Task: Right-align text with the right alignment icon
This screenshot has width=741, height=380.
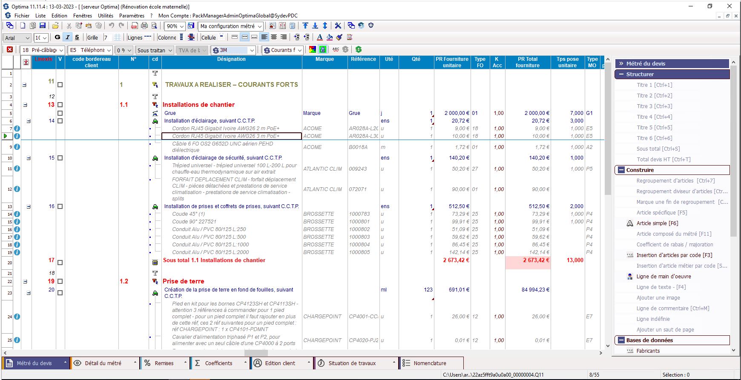Action: (x=284, y=37)
